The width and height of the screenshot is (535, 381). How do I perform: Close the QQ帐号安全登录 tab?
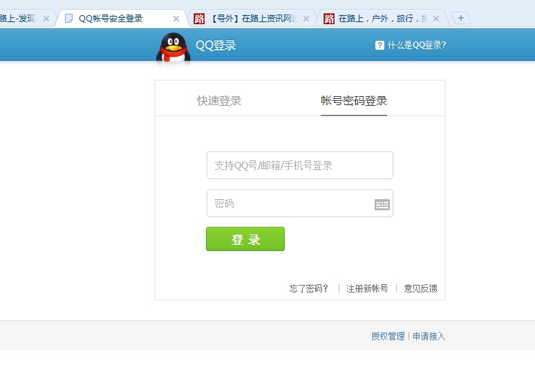point(176,19)
